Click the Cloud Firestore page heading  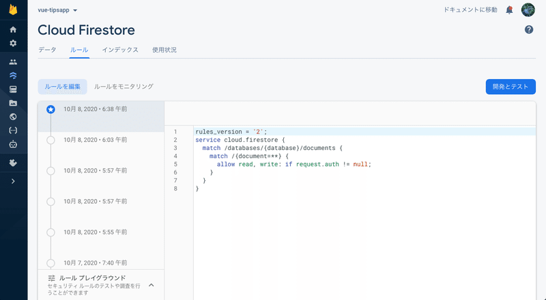pos(87,30)
